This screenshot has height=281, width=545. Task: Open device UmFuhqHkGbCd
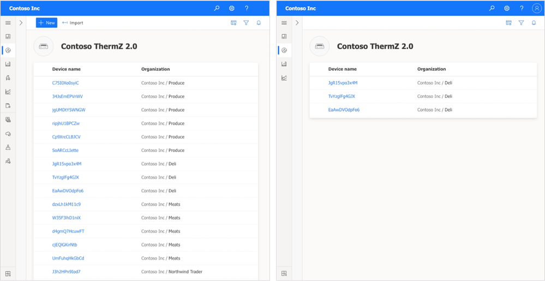(x=68, y=259)
